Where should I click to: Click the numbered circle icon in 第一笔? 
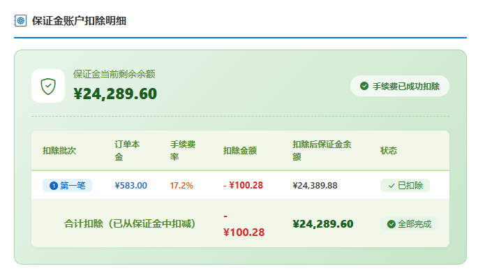point(54,186)
